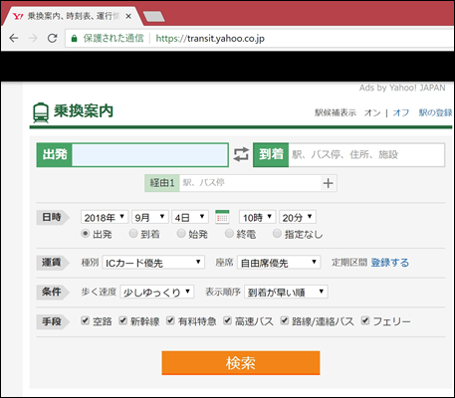
Task: Click the browser back arrow
Action: [13, 38]
